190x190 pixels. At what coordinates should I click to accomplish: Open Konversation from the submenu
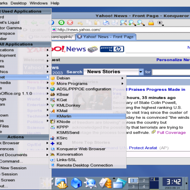coord(88,154)
